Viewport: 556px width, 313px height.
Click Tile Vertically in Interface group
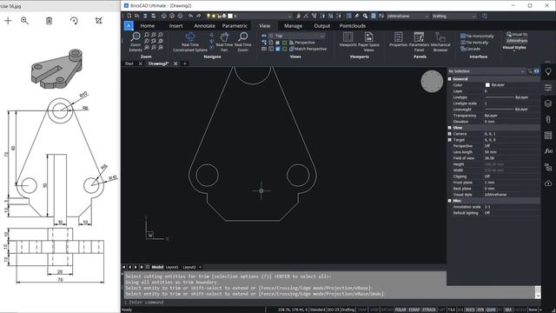tap(474, 43)
